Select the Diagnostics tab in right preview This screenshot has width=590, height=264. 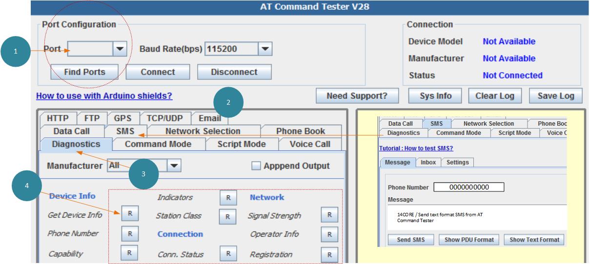(404, 132)
